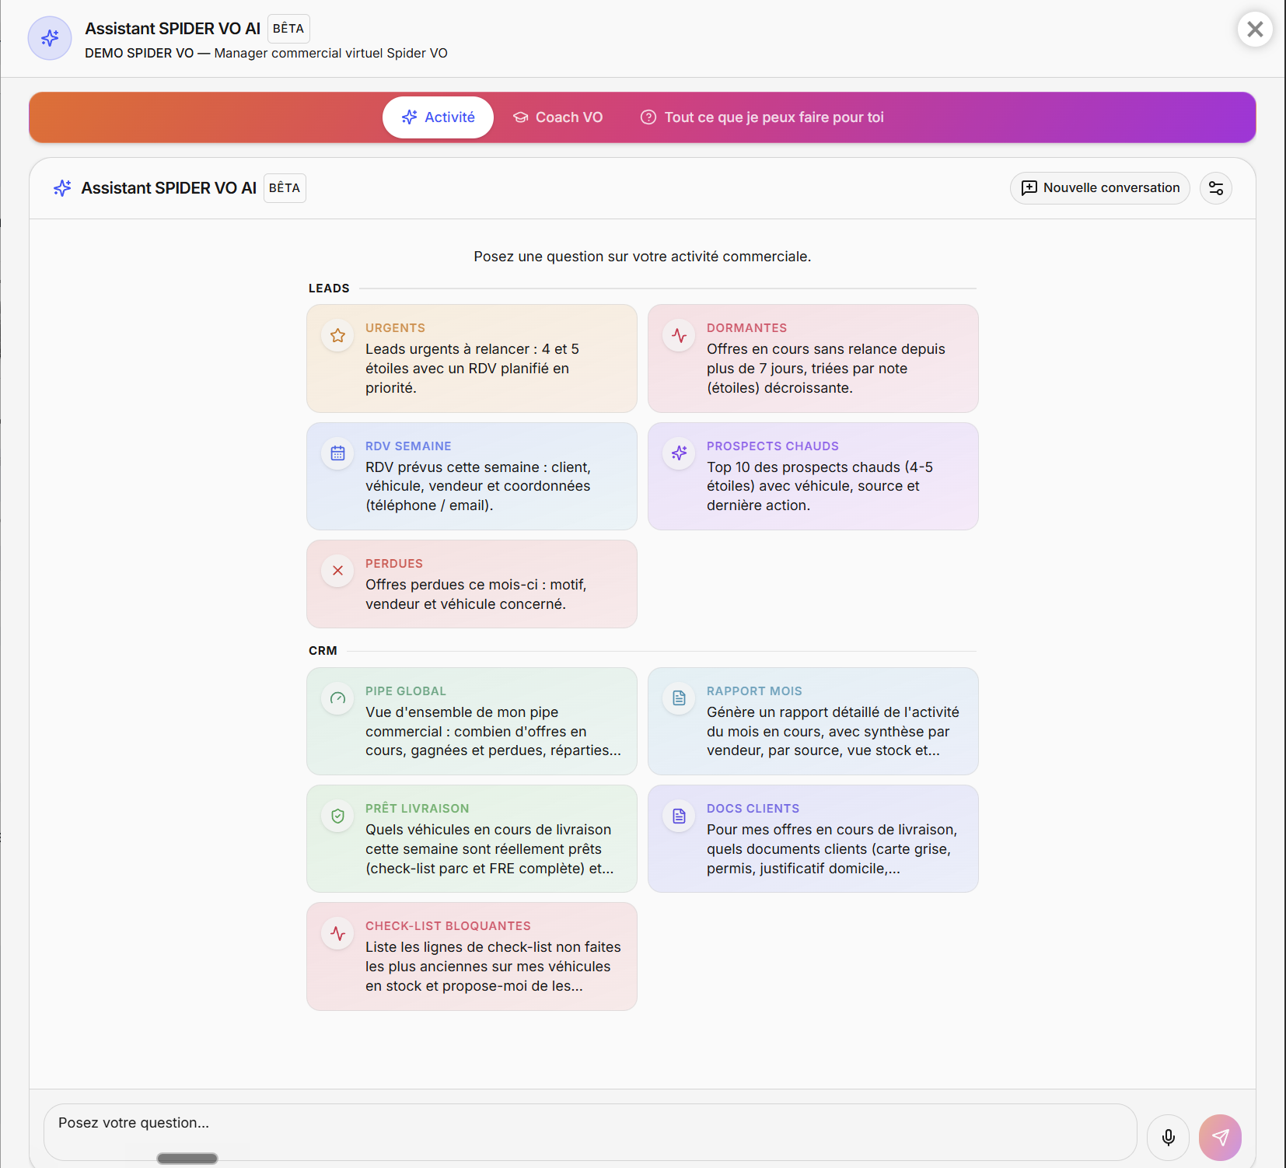
Task: Click the sparkle avatar icon in header
Action: pyautogui.click(x=50, y=38)
